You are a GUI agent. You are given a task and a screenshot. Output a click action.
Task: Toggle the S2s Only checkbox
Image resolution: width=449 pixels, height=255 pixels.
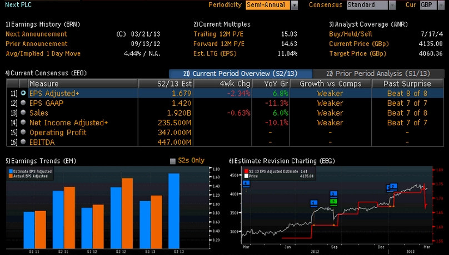click(x=173, y=161)
